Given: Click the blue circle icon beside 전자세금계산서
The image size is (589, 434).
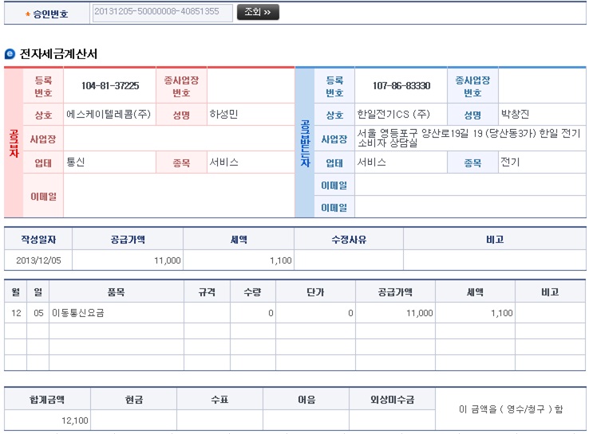Looking at the screenshot, I should point(10,54).
